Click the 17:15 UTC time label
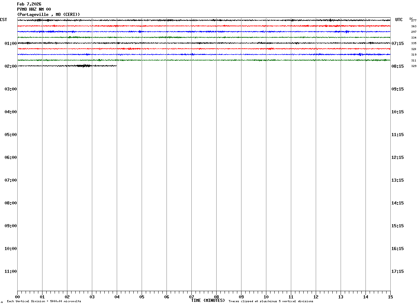This screenshot has height=306, width=418. [398, 271]
